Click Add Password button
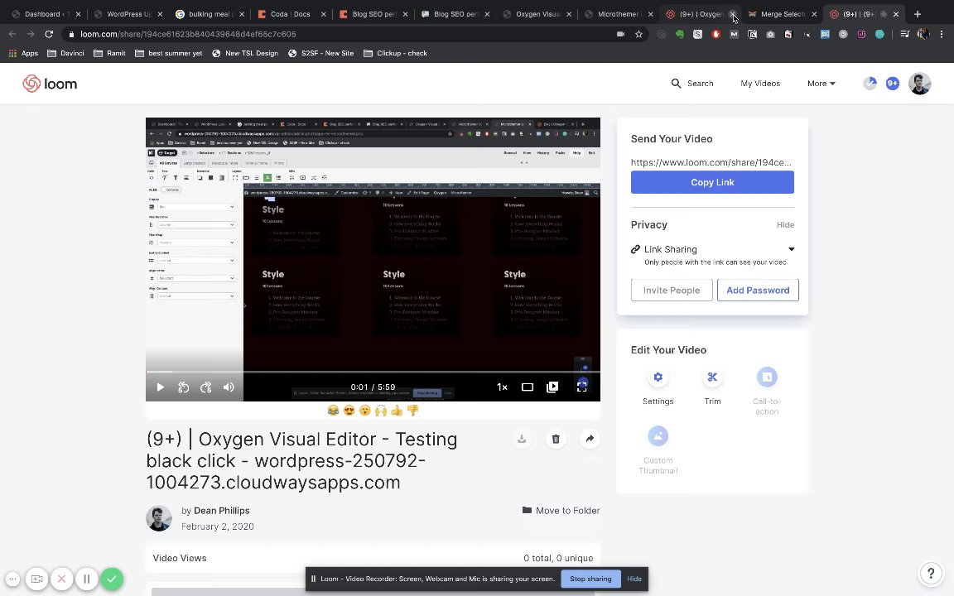Image resolution: width=954 pixels, height=596 pixels. 758,290
